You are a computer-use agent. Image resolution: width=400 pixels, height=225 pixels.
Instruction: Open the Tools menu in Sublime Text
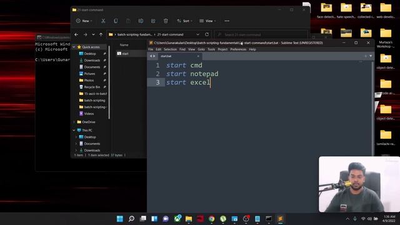coord(211,49)
